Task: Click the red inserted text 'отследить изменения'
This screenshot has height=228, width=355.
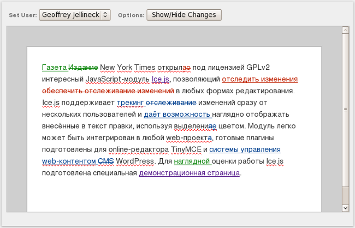Action: click(259, 79)
